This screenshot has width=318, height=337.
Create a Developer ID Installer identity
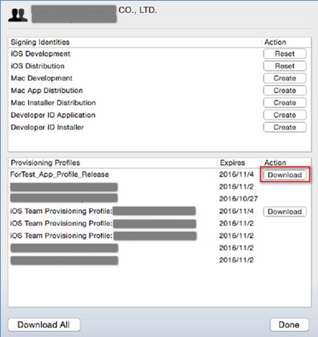[284, 127]
